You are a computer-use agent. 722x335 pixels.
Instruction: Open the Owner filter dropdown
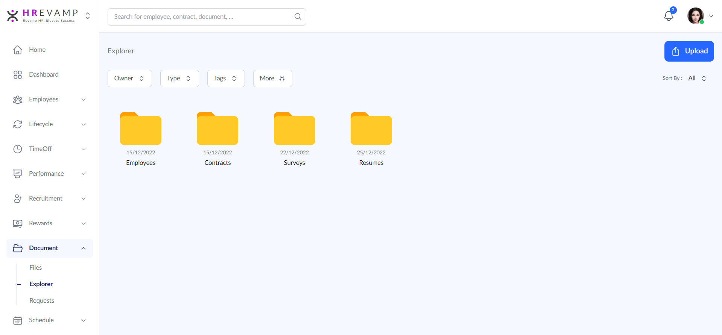coord(129,78)
